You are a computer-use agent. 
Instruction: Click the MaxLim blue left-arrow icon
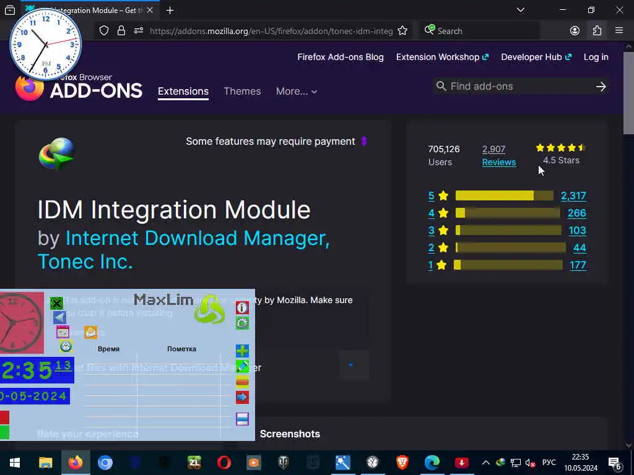[59, 317]
